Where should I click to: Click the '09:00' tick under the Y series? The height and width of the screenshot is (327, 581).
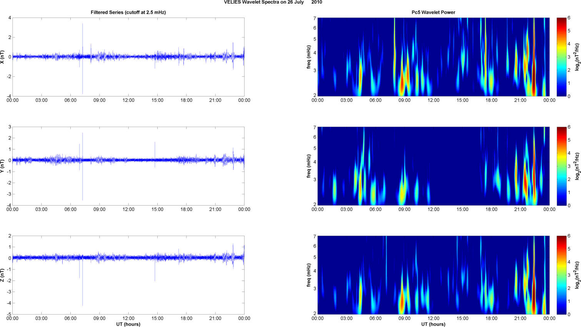pos(99,209)
